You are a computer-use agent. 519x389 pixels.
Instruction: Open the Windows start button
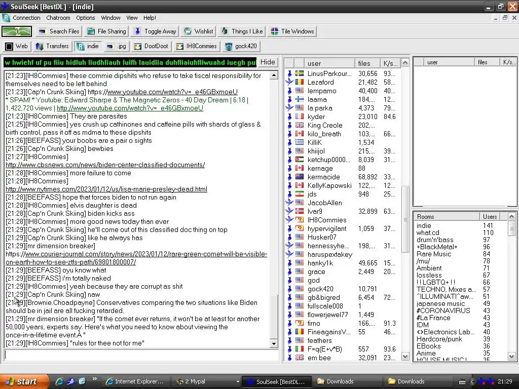point(23,381)
